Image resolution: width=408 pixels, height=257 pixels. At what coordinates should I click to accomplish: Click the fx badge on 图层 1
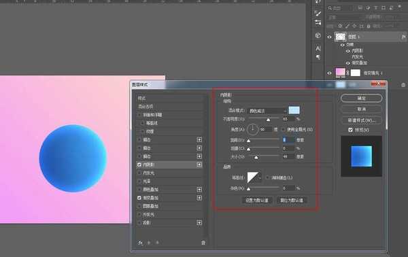pyautogui.click(x=403, y=37)
